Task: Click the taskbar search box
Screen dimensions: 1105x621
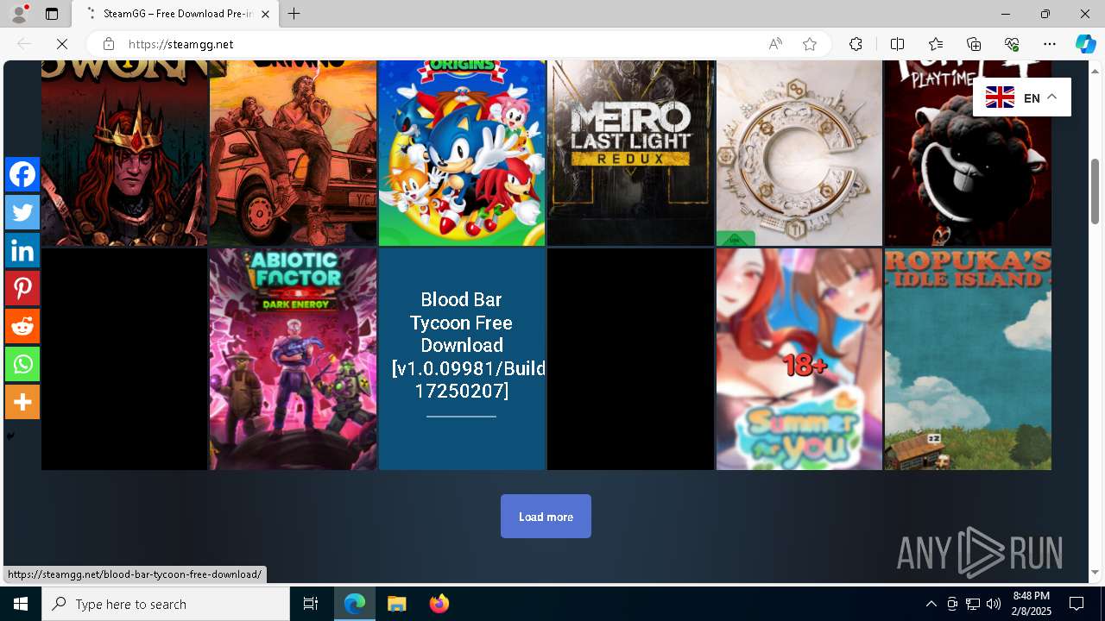Action: (166, 604)
